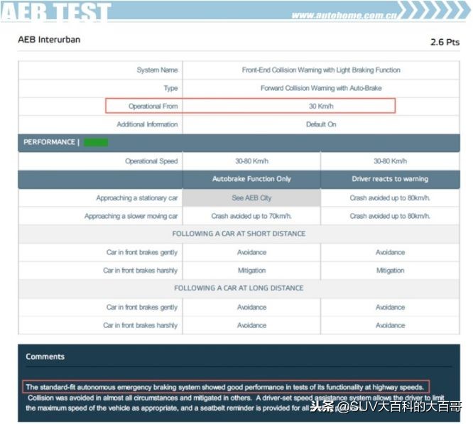Image resolution: width=473 pixels, height=424 pixels.
Task: Select short distance Car in front brakes harshly
Action: 141,271
